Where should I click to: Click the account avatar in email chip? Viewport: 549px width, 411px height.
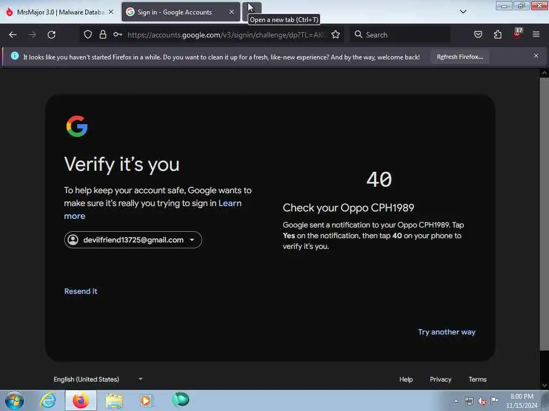pos(73,240)
